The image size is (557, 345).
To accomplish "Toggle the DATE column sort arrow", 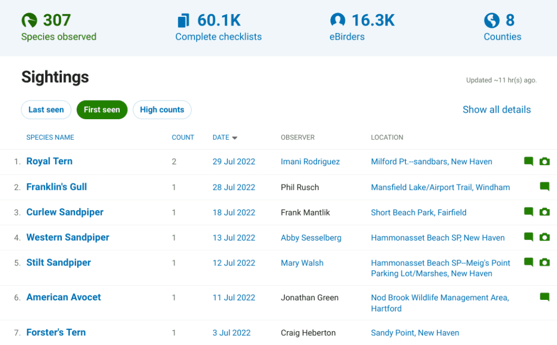I will [234, 138].
